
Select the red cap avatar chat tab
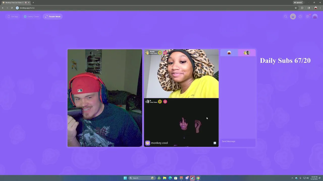tap(229, 53)
